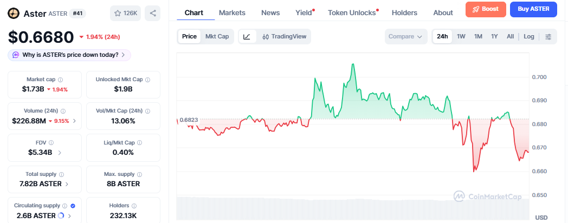Click the Volume (24h) info icon
This screenshot has height=223, width=568.
pyautogui.click(x=63, y=111)
